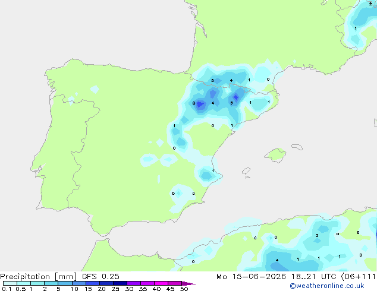Pick the 5–10 mm legend swatch

65,283
